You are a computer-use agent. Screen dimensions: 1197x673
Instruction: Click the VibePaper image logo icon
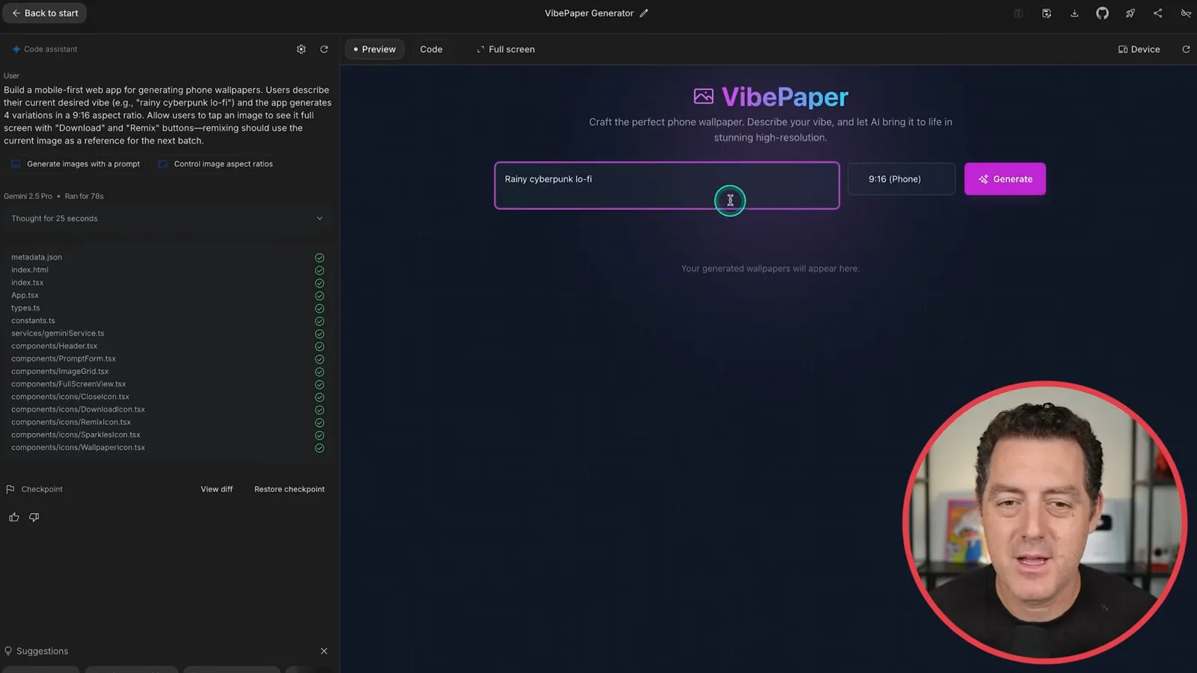coord(703,96)
